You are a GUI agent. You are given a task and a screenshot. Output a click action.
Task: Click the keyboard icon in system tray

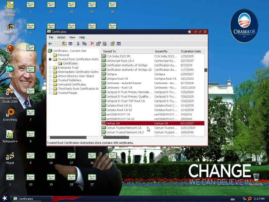coord(233,199)
